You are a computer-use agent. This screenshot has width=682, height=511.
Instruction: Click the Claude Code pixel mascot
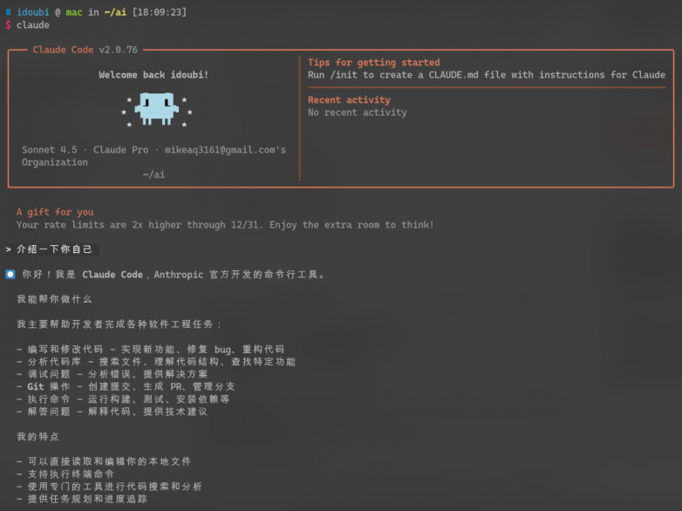[x=157, y=109]
